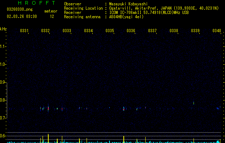Click the observer name Masayuki Kobayashi

pyautogui.click(x=128, y=4)
